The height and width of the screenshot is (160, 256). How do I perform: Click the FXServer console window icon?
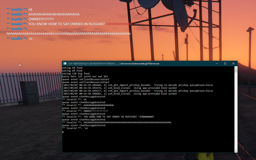click(65, 63)
